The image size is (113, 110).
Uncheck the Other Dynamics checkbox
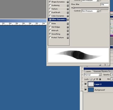click(50, 20)
